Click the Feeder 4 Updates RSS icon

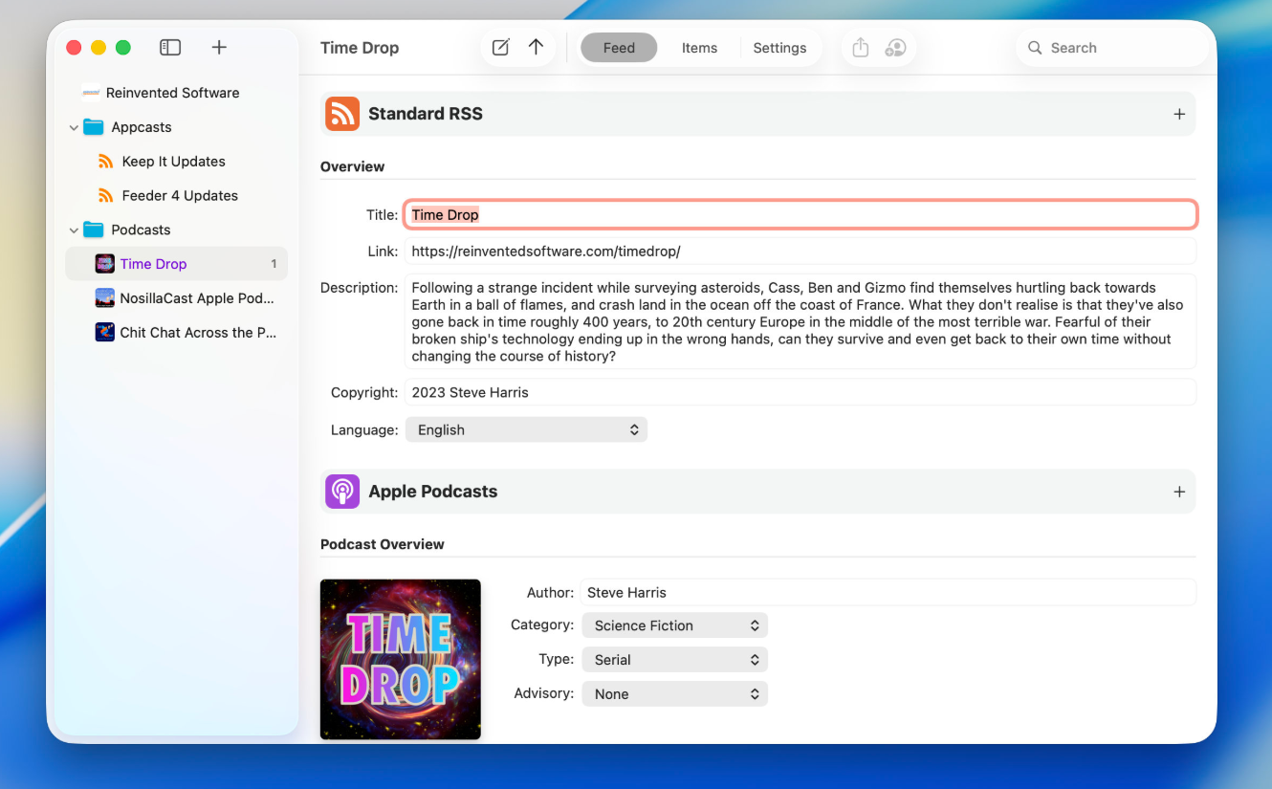coord(106,195)
